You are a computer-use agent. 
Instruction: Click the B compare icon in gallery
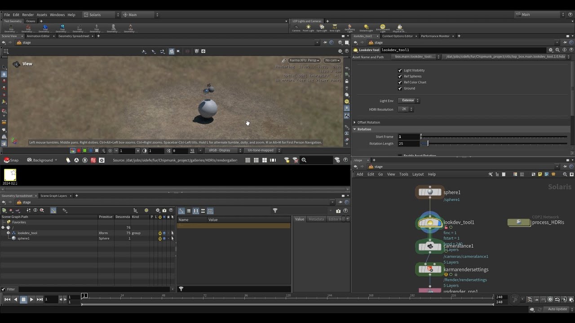85,160
